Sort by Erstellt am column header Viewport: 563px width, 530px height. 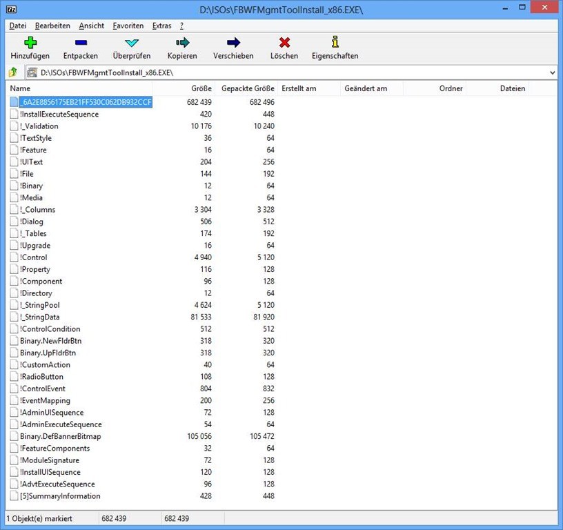pos(309,88)
